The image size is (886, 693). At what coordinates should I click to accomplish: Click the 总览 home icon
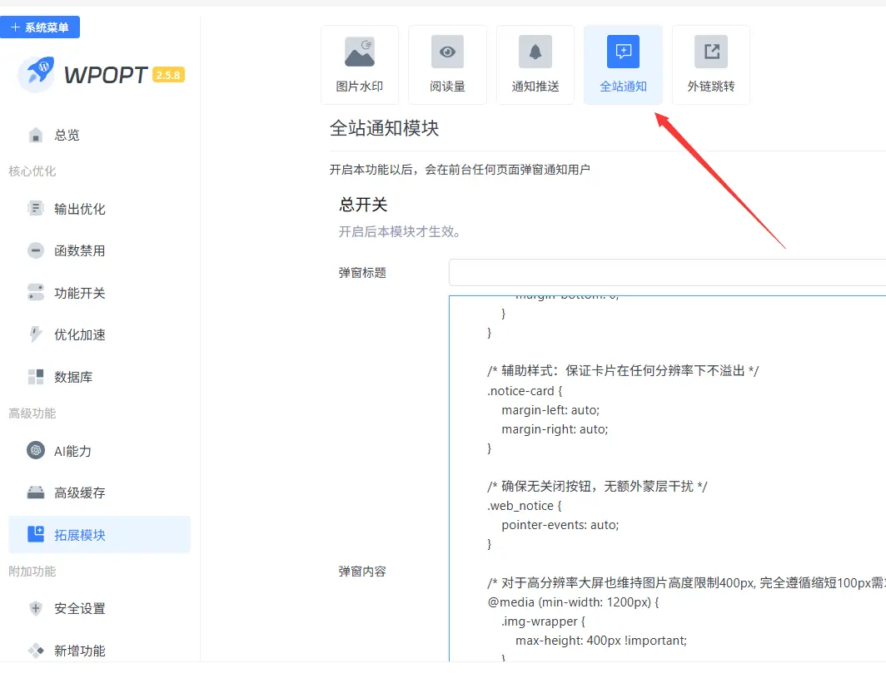tap(36, 135)
